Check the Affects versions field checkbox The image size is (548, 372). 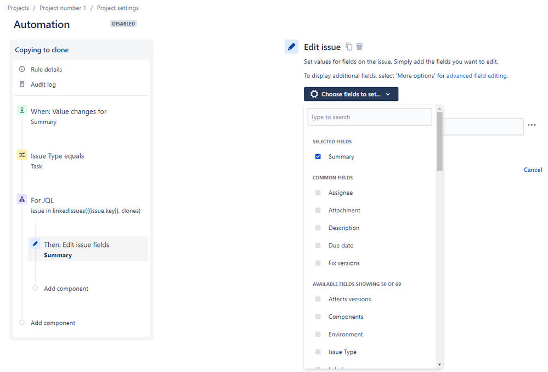click(318, 299)
